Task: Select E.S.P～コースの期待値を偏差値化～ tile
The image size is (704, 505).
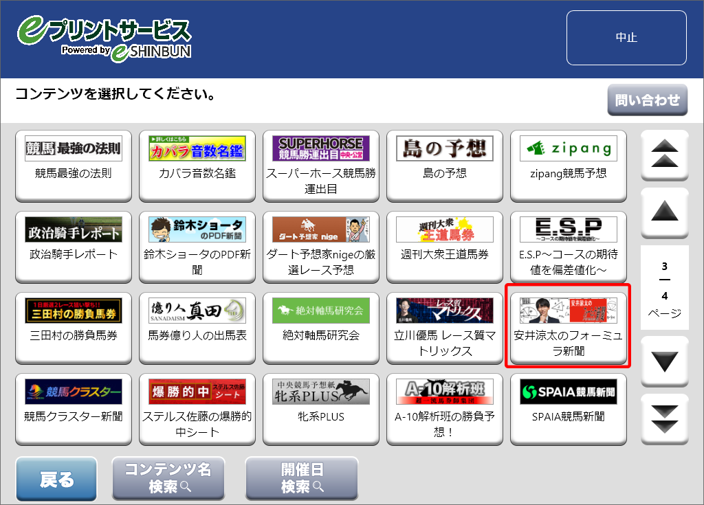Action: point(569,247)
